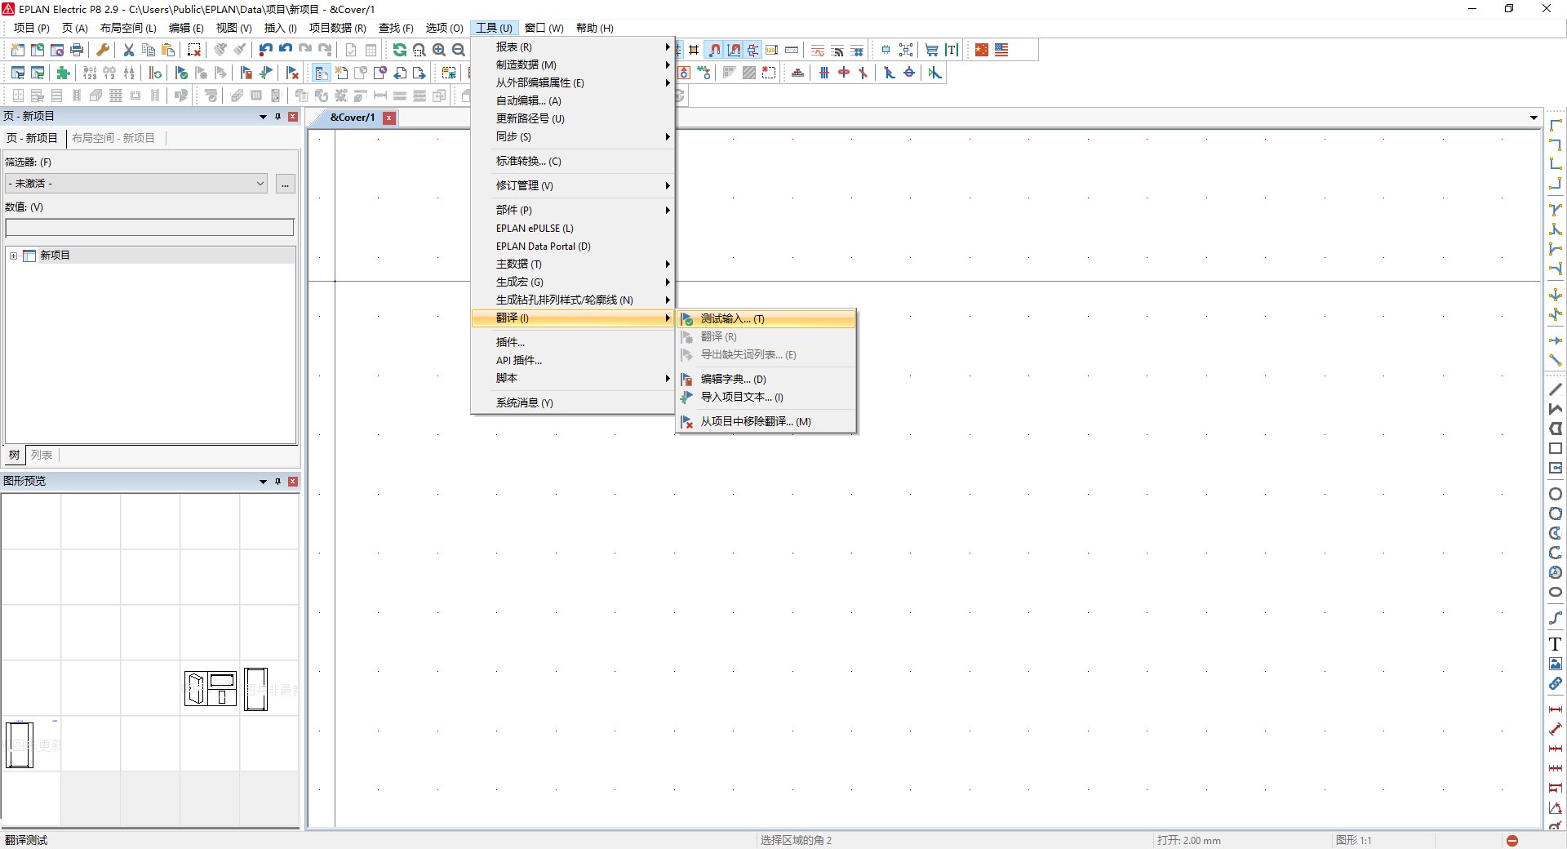1567x849 pixels.
Task: Select the Rectangle drawing tool
Action: coord(1556,447)
